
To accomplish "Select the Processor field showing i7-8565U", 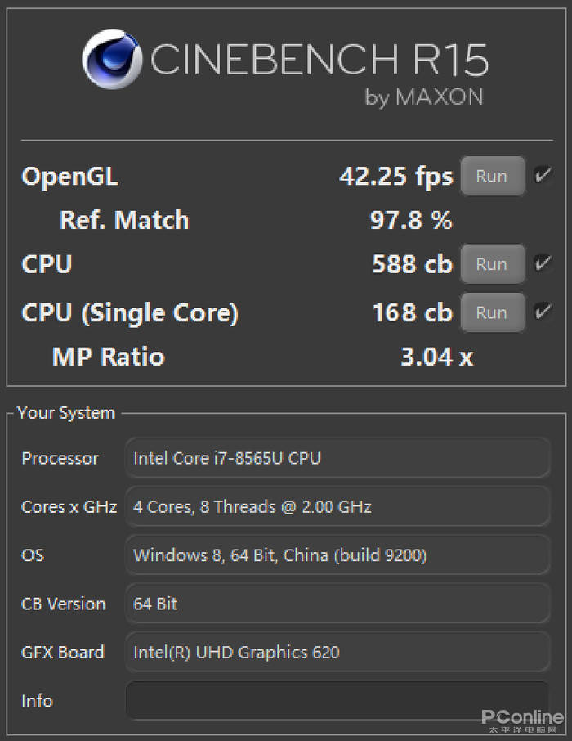I will [337, 458].
